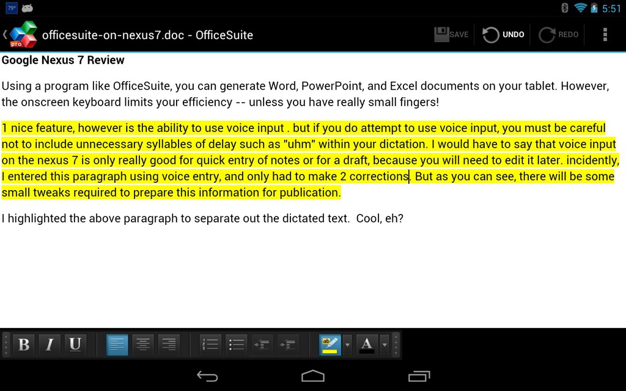Screen dimensions: 626x391
Task: Open Android recent apps button
Action: [419, 376]
